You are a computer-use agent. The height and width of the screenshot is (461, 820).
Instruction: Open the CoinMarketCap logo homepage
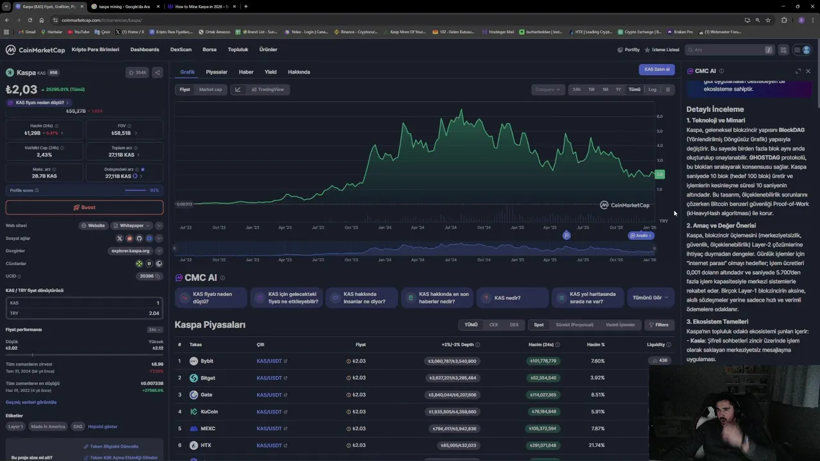click(35, 50)
